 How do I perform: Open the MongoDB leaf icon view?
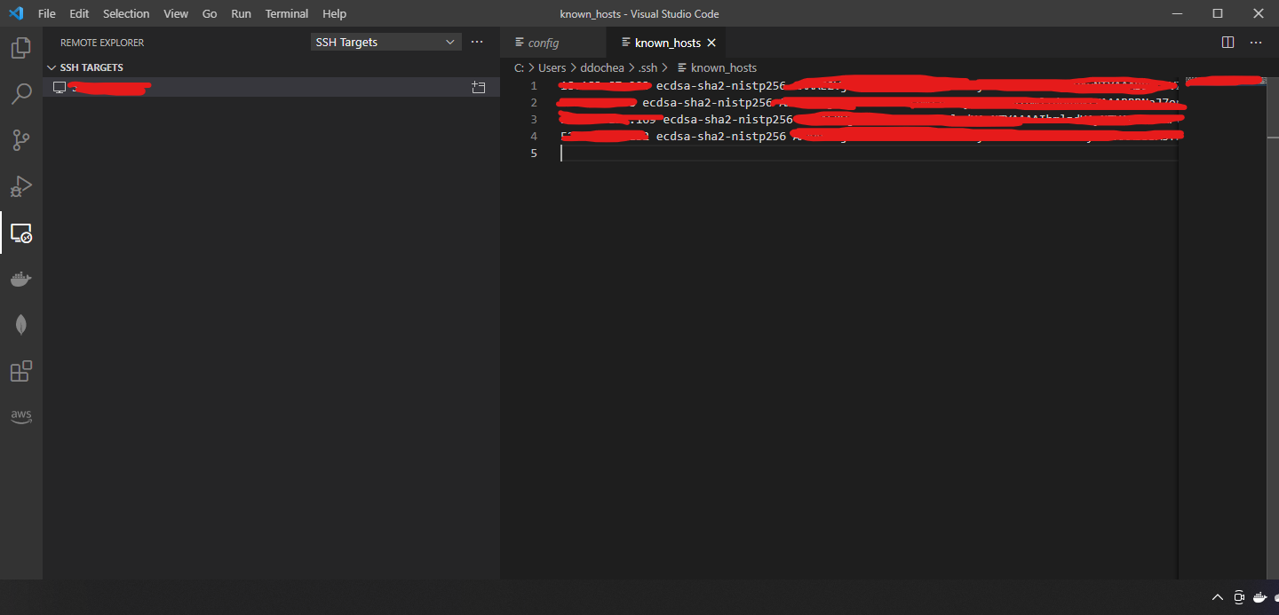point(21,325)
